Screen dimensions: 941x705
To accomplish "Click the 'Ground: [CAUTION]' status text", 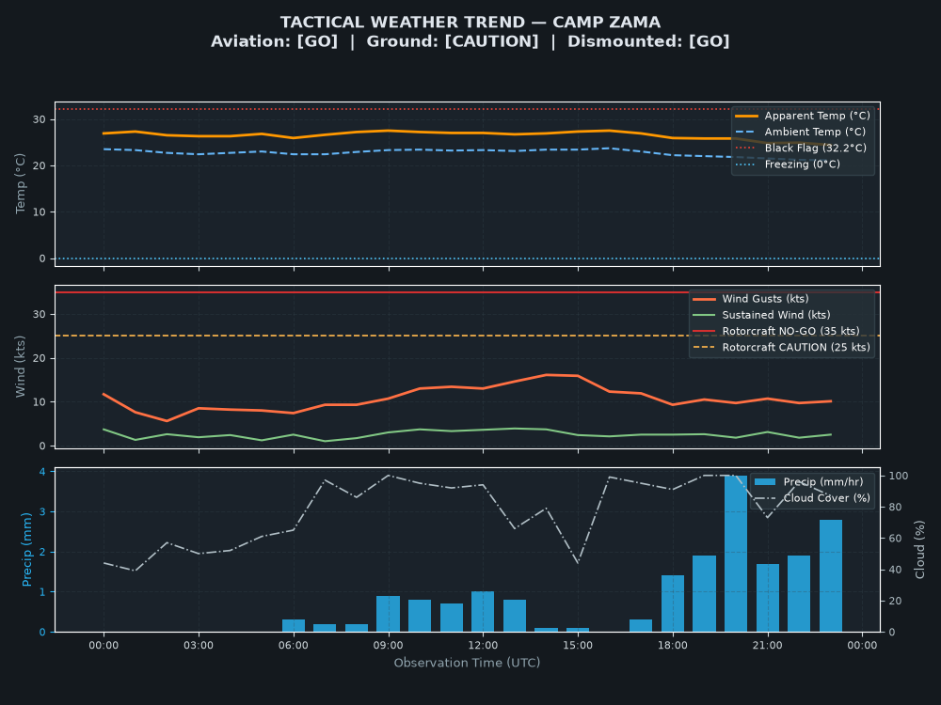I will click(453, 41).
